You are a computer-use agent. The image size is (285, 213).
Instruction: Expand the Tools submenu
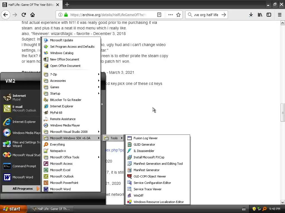click(x=113, y=138)
